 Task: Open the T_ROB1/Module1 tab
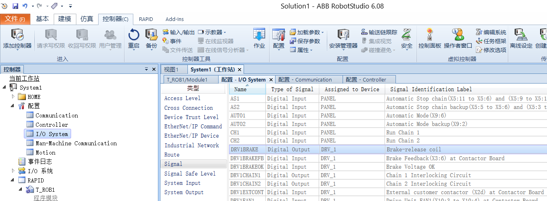click(187, 80)
